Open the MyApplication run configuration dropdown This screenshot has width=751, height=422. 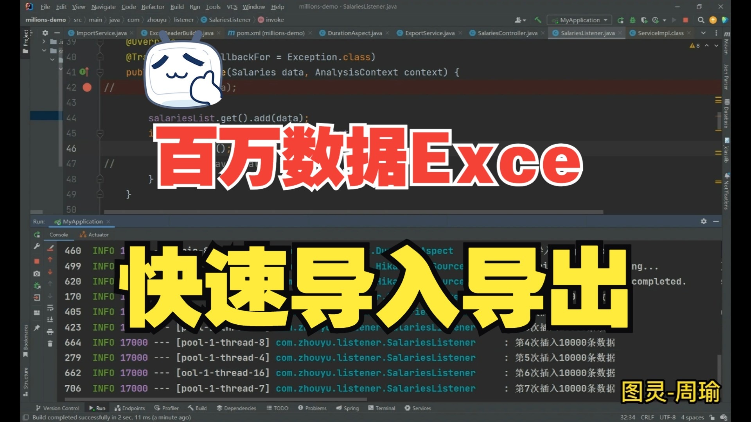coord(579,20)
